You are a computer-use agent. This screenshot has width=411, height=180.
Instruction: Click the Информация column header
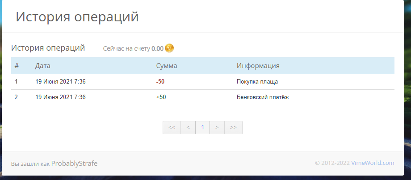[x=258, y=66]
